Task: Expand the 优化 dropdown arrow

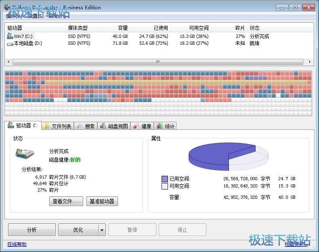Action: 102,230
